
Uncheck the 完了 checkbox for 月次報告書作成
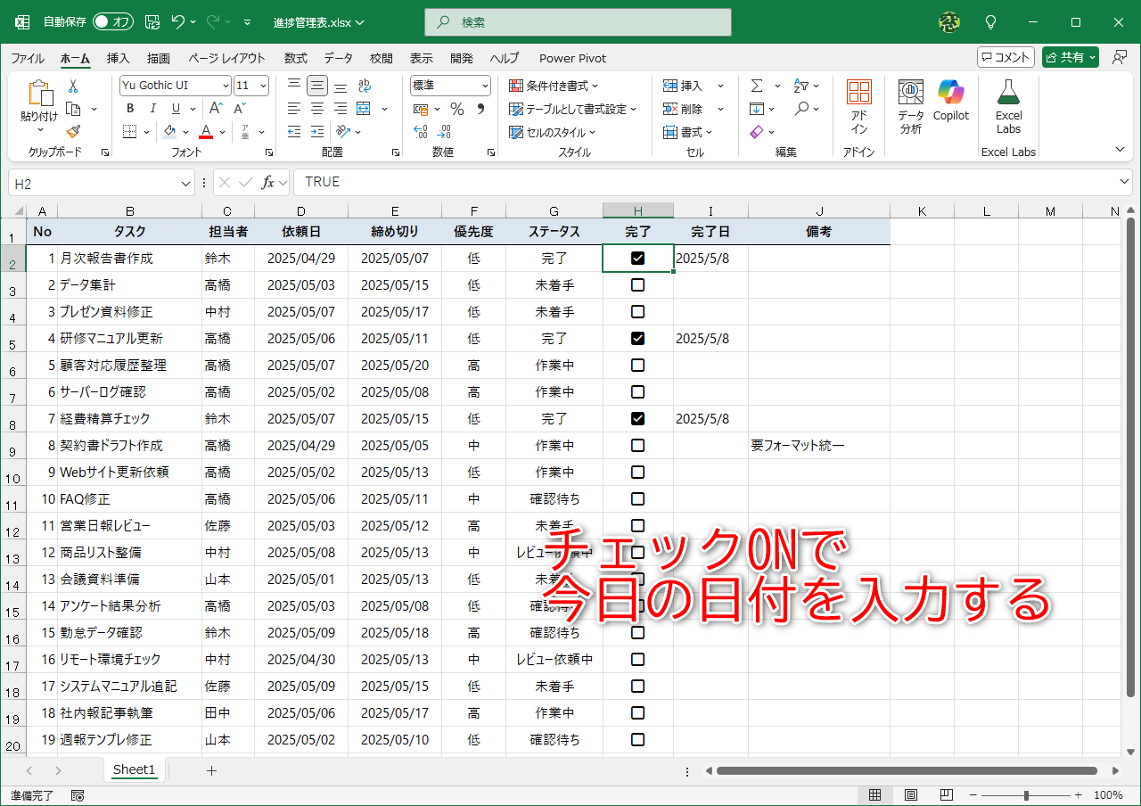point(637,258)
